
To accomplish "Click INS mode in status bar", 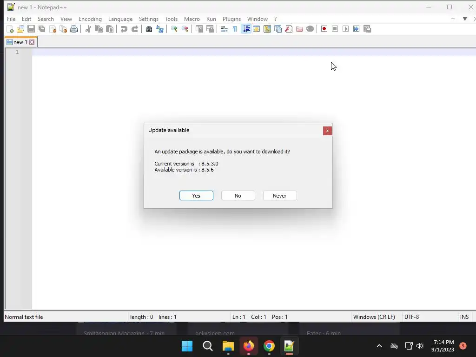I will coord(464,317).
